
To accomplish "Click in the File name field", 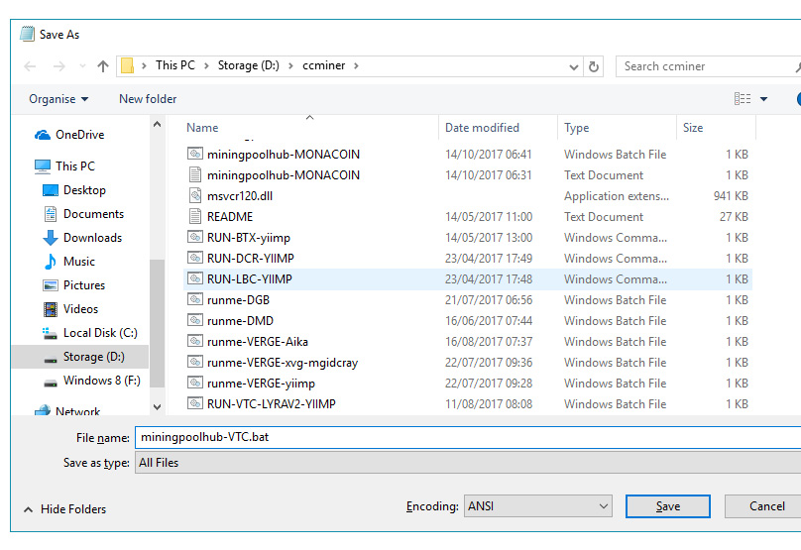I will (468, 438).
